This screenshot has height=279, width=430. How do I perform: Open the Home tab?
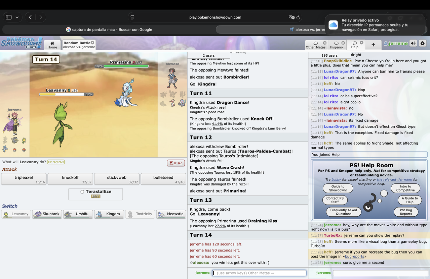(52, 45)
